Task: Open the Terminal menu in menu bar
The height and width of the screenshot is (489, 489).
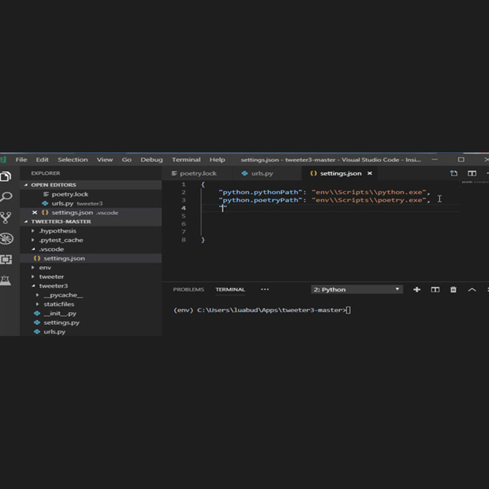Action: click(x=186, y=159)
